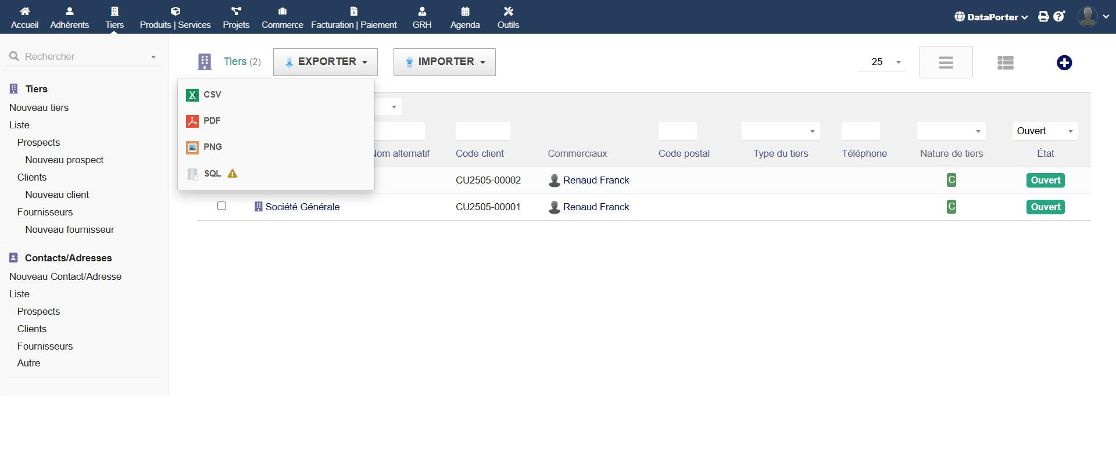Open the Outils tools menu
This screenshot has height=475, width=1116.
[508, 17]
